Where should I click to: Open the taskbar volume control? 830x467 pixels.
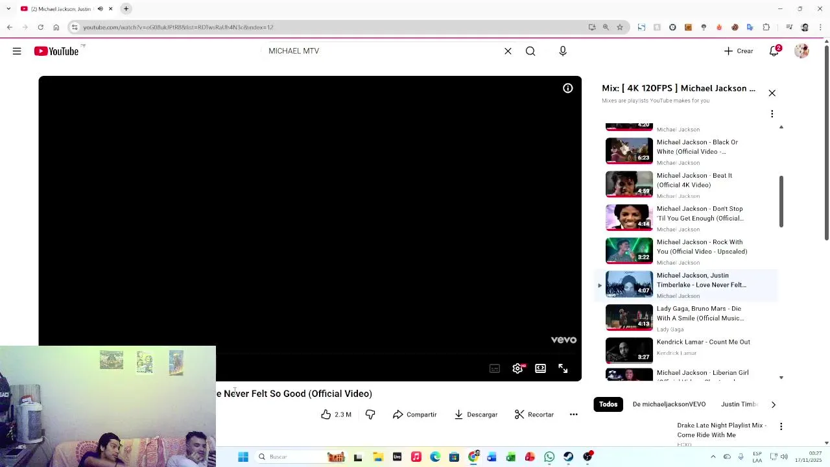click(784, 457)
